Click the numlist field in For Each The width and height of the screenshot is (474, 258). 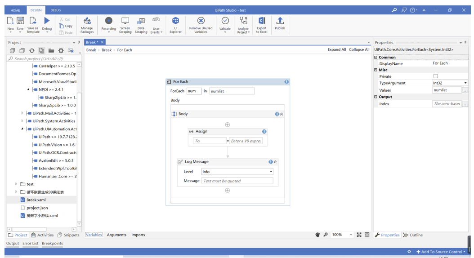point(232,91)
